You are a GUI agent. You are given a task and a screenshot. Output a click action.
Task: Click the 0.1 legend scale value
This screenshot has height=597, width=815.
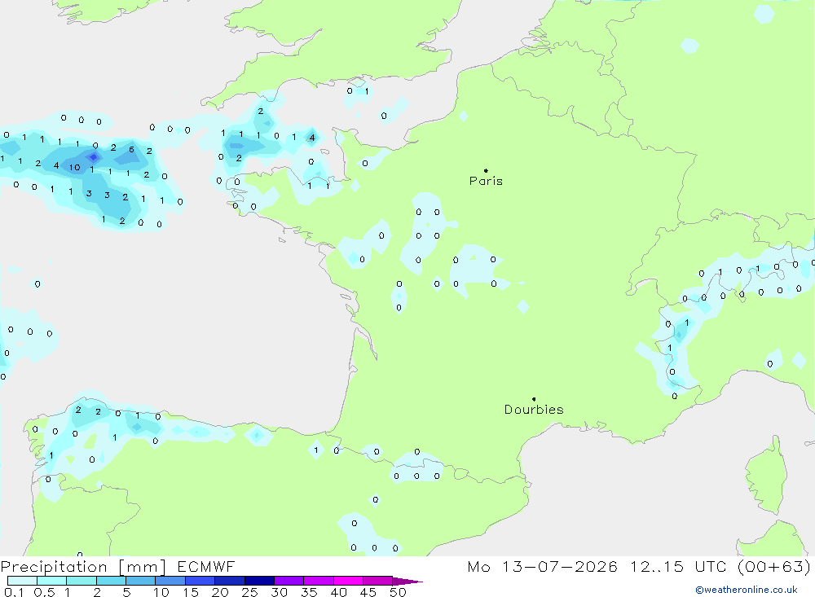pos(14,592)
